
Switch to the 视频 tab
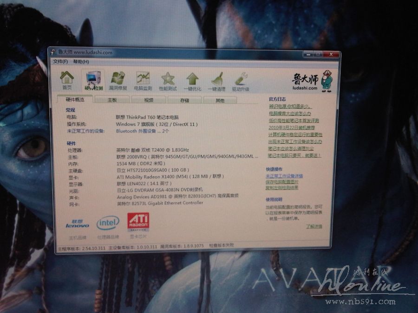(149, 100)
